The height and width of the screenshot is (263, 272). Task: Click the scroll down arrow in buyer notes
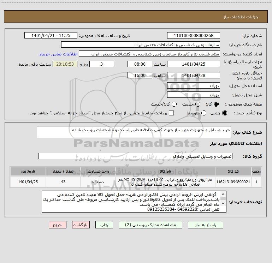[223, 203]
